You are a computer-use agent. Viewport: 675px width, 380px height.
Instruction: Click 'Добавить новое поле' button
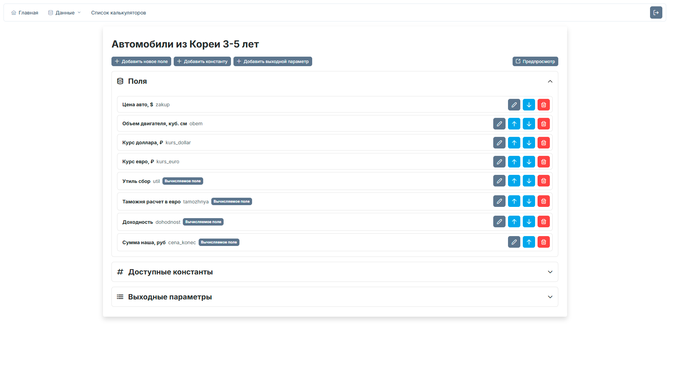pyautogui.click(x=141, y=62)
